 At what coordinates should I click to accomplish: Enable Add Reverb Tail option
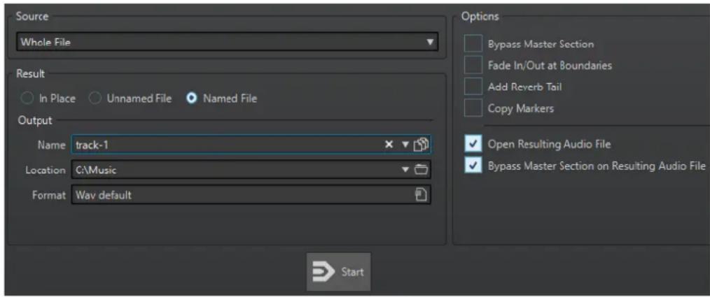(473, 87)
